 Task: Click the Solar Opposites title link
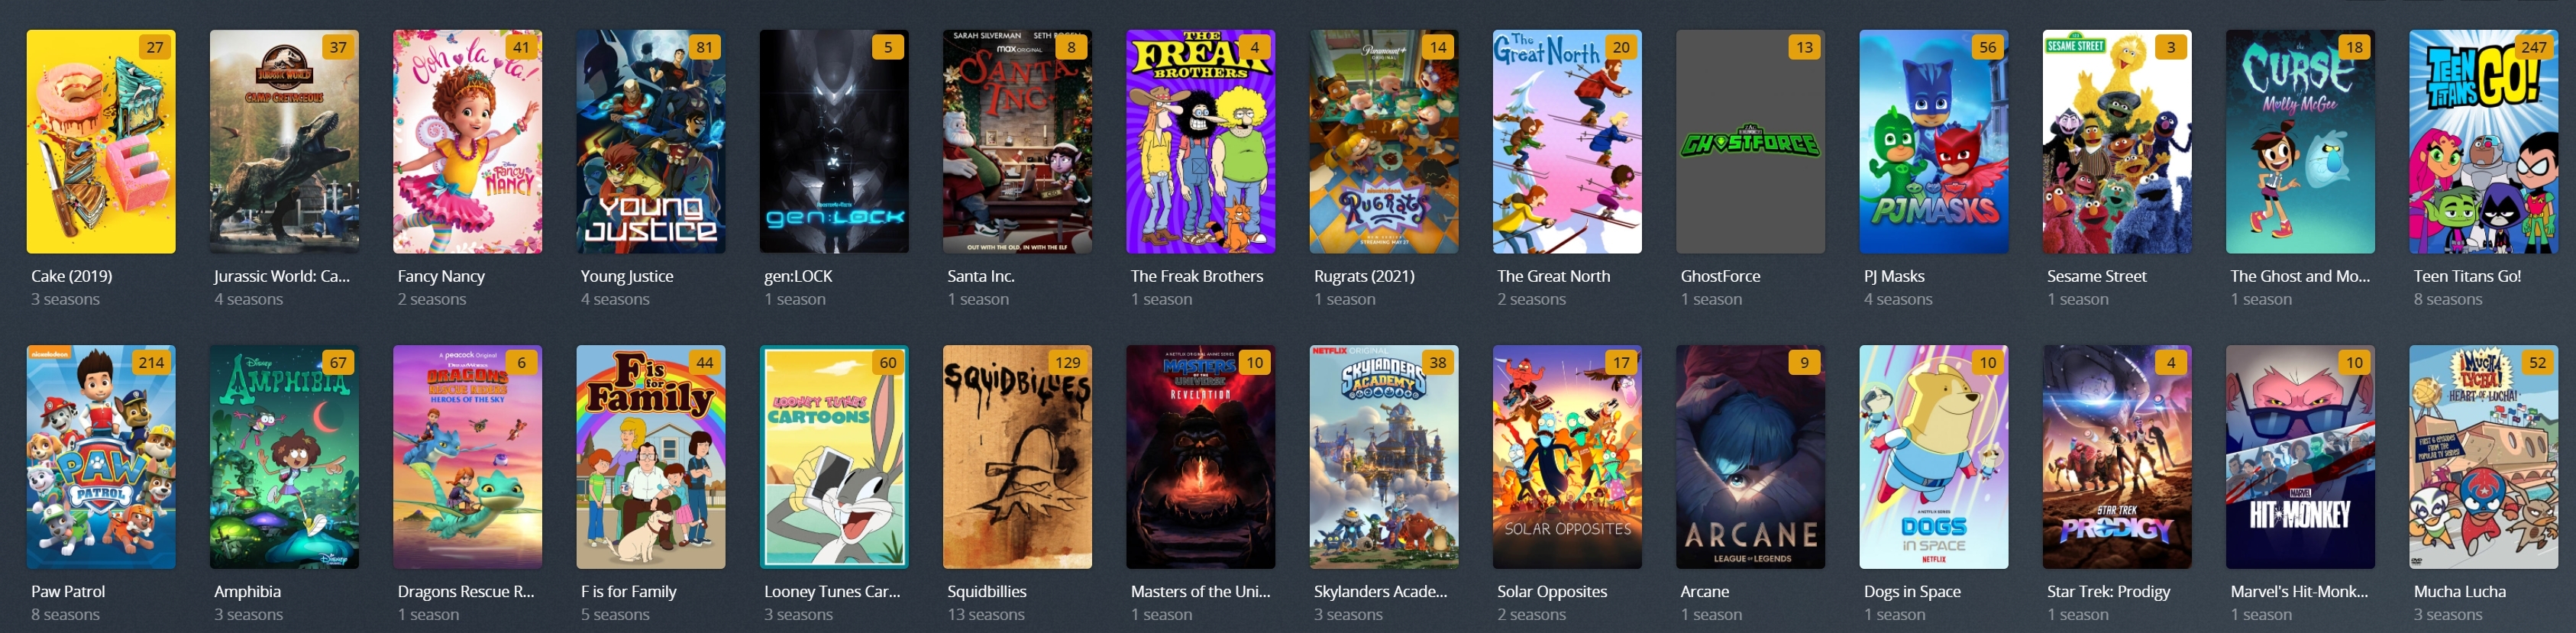pyautogui.click(x=1552, y=592)
